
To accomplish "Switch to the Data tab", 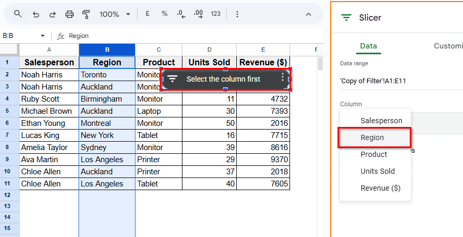I will 368,46.
